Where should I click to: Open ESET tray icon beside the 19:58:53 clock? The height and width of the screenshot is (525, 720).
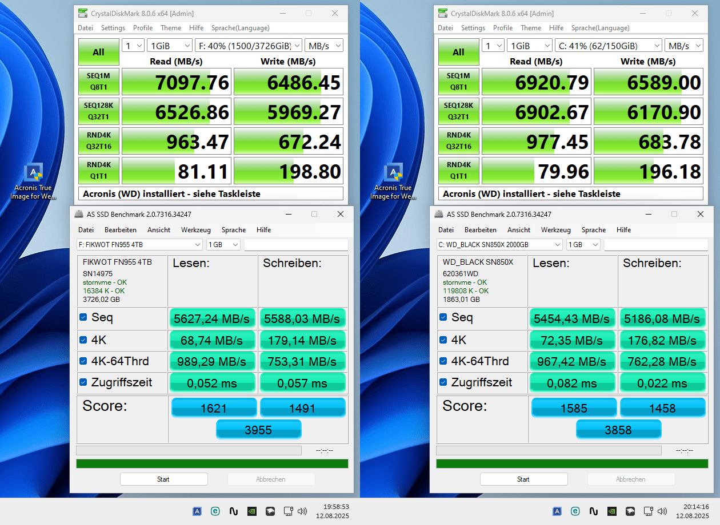215,511
